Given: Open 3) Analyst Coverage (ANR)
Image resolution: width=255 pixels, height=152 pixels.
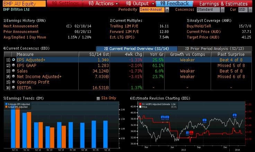Looking at the screenshot, I should pyautogui.click(x=209, y=20).
